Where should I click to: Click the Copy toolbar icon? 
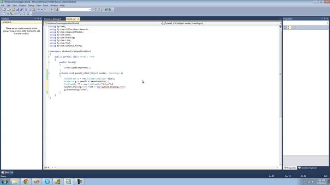tap(30, 10)
